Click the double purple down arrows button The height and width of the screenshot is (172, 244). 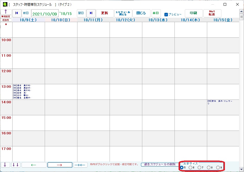click(16, 165)
